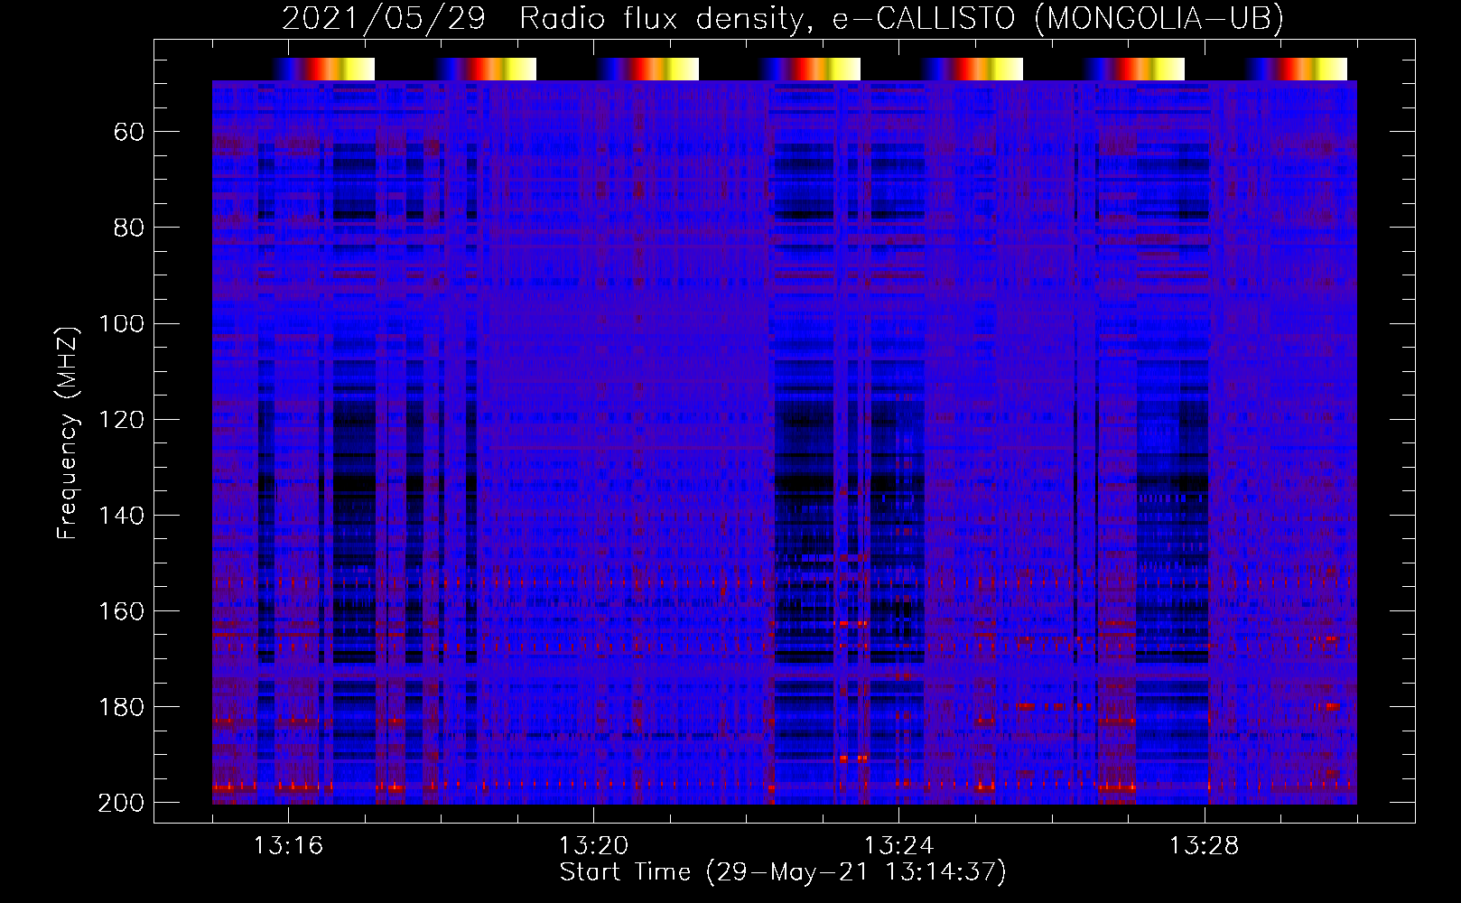Click the rightmost color scale bar above spectrogram
Image resolution: width=1461 pixels, height=903 pixels.
pyautogui.click(x=1296, y=69)
